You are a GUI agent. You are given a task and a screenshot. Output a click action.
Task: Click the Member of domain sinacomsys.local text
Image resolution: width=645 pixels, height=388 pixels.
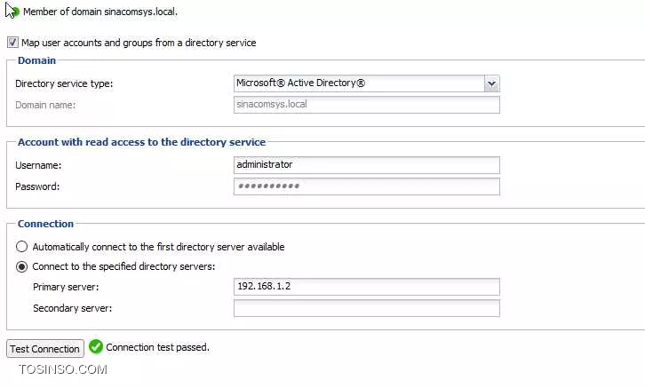pyautogui.click(x=100, y=12)
